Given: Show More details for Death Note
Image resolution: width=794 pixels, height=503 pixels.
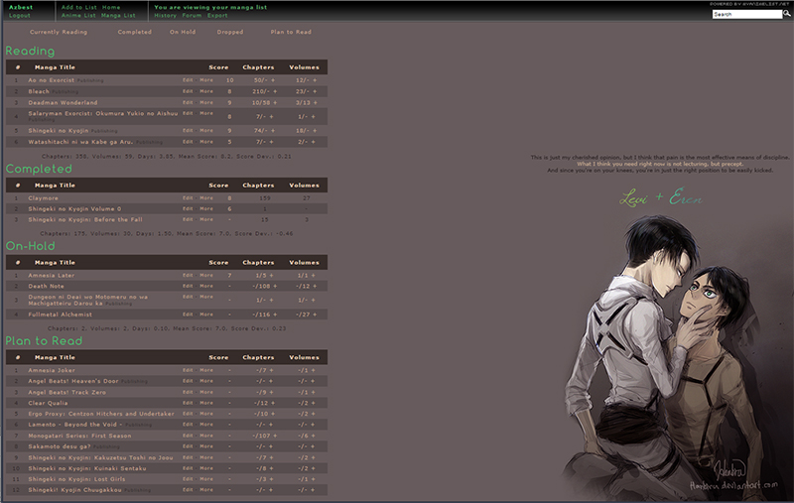Looking at the screenshot, I should point(206,286).
